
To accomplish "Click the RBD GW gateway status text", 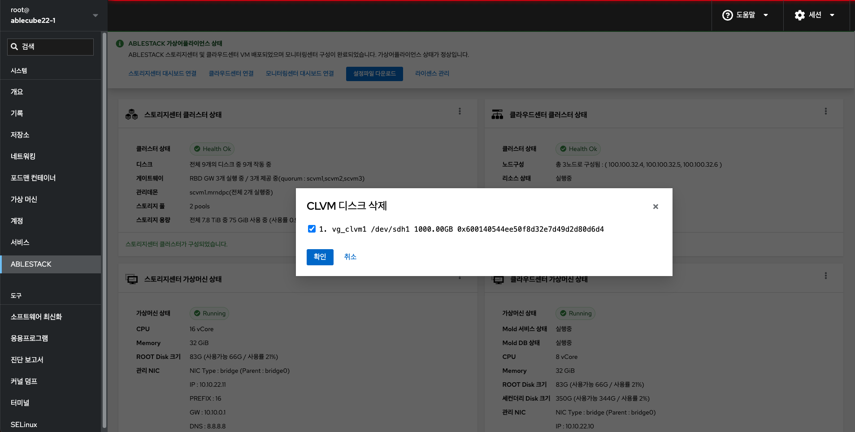I will point(277,178).
